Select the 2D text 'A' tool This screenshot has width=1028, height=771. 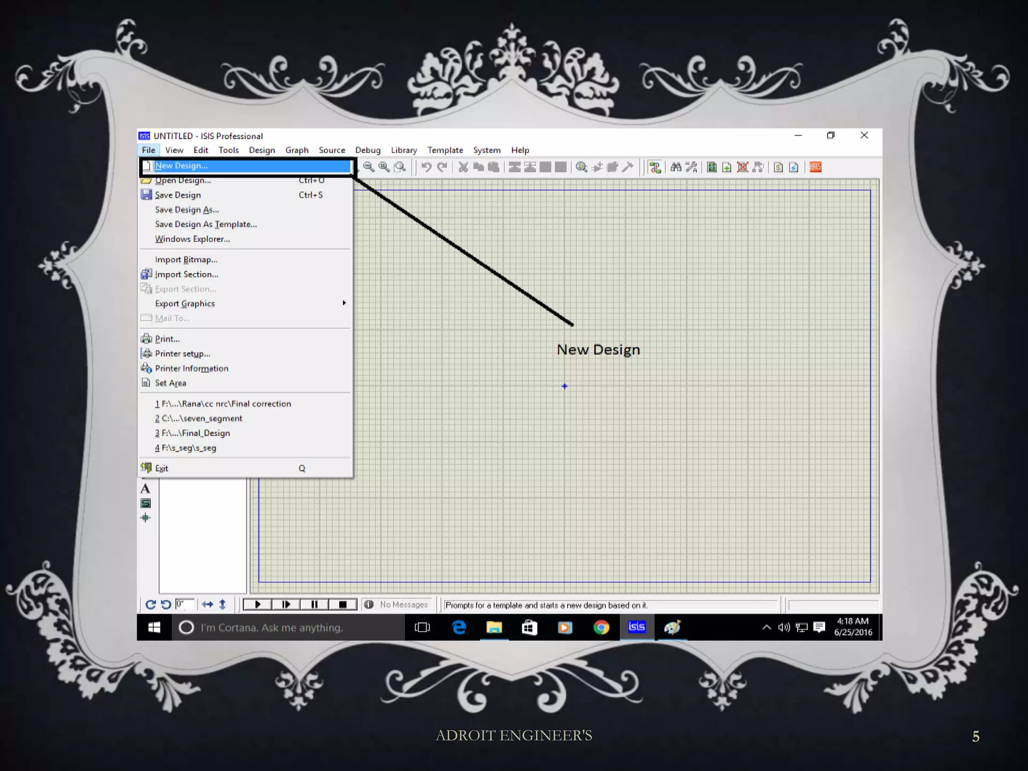146,488
